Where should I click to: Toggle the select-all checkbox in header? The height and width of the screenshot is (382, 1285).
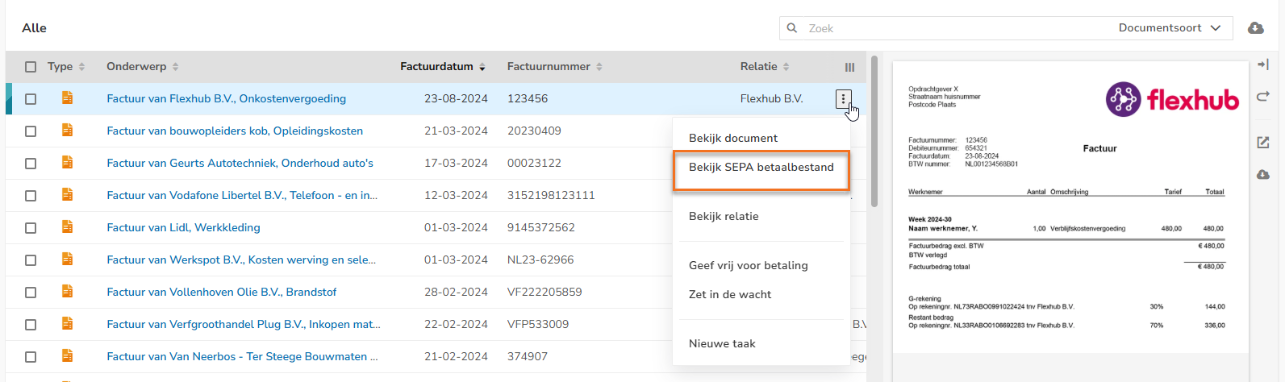[31, 67]
